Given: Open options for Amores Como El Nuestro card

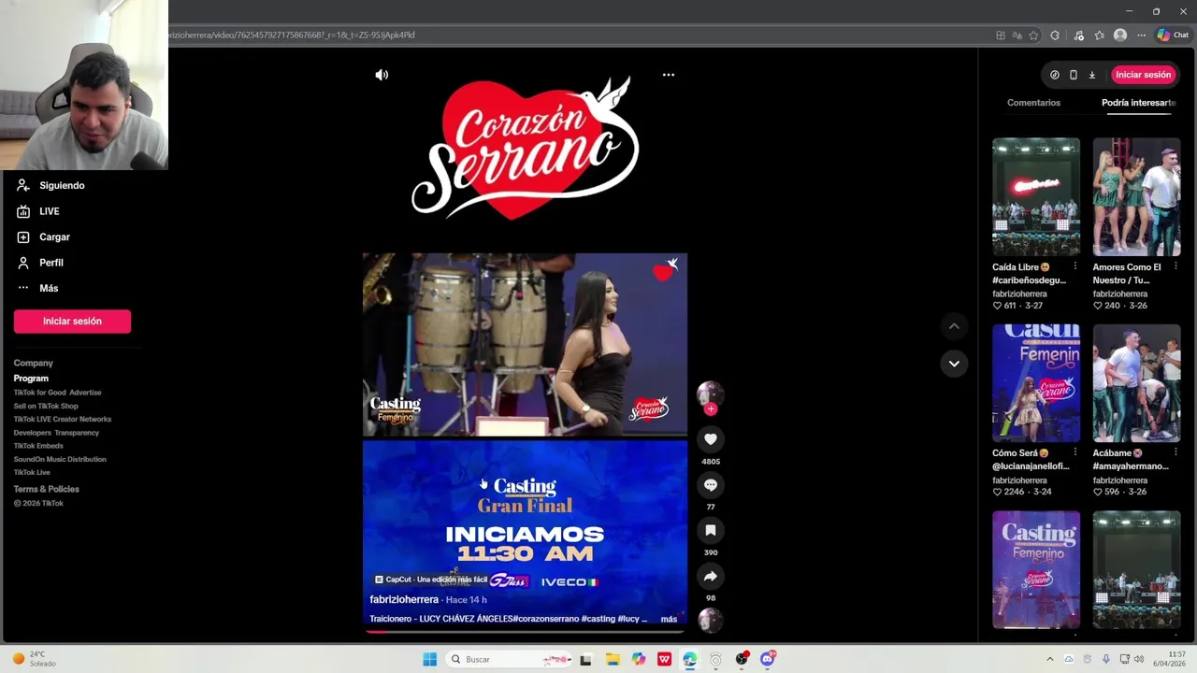Looking at the screenshot, I should (x=1175, y=266).
